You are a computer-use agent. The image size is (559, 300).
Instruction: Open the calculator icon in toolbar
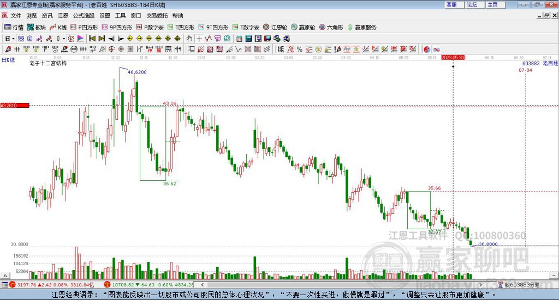[x=248, y=39]
